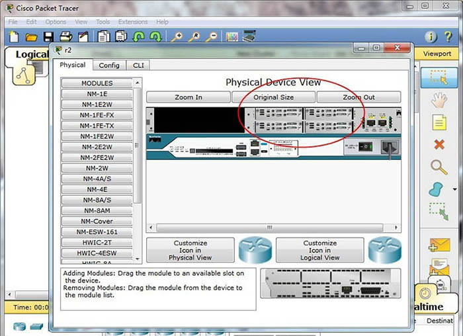The image size is (463, 336).
Task: Click the Zoom In magnifier toolbar icon
Action: pyautogui.click(x=177, y=37)
